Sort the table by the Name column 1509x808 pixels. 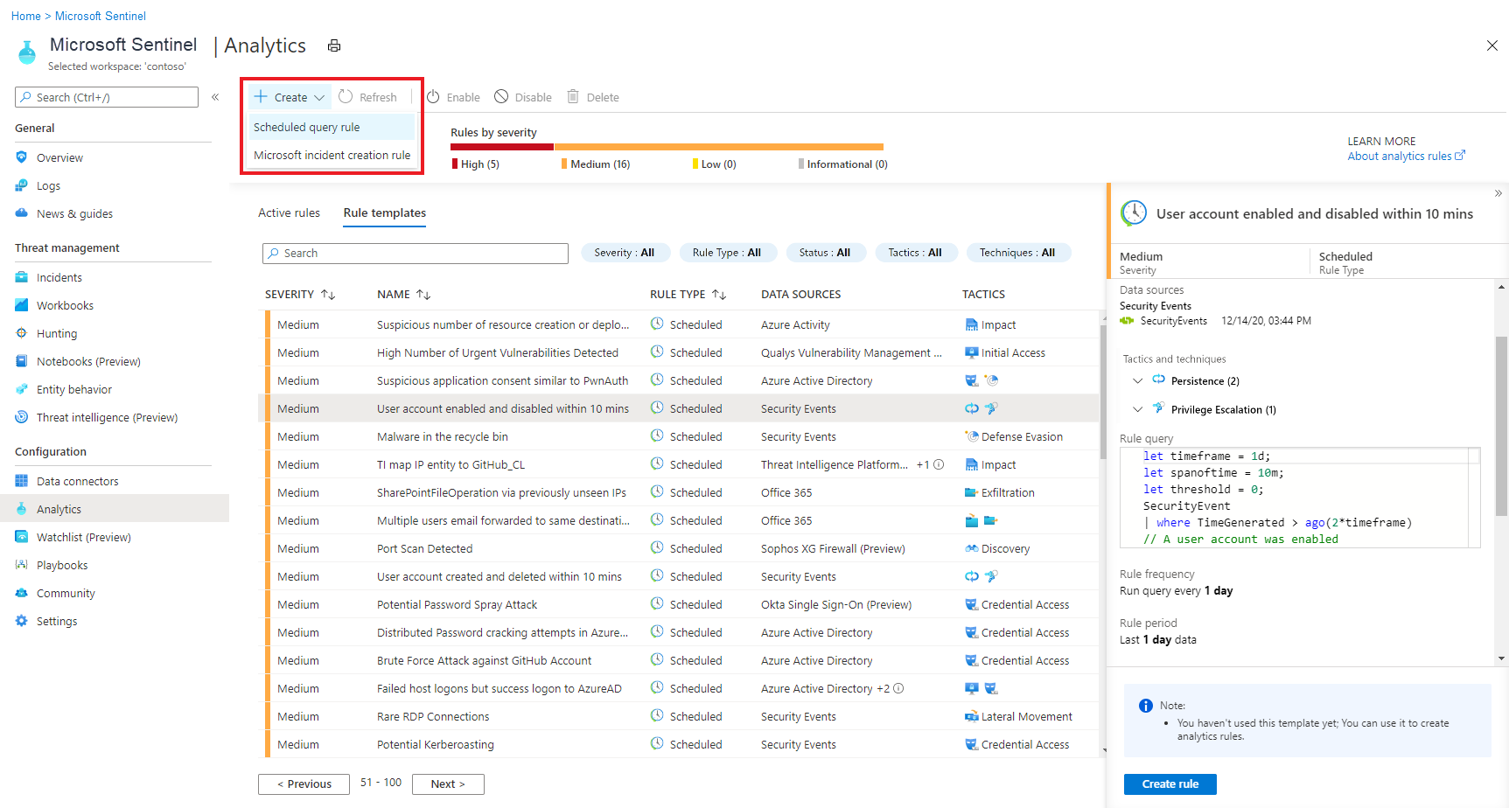coord(423,295)
